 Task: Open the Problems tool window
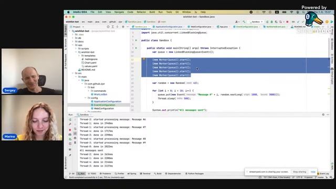pos(105,174)
